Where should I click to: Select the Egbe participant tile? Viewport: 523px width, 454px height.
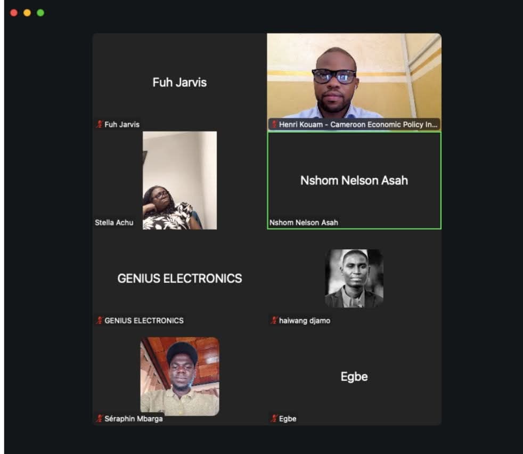354,376
